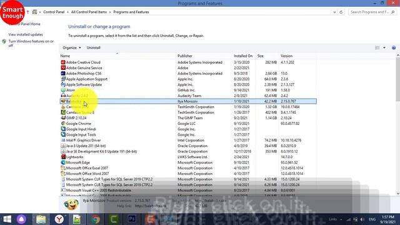
Task: Click LWKS Software Ltd. publisher cell
Action: (x=192, y=157)
